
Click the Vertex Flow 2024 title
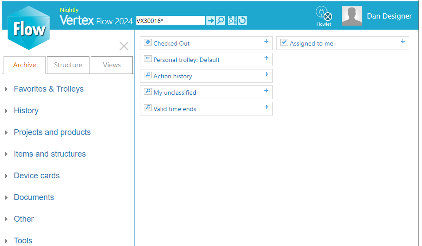pos(96,20)
